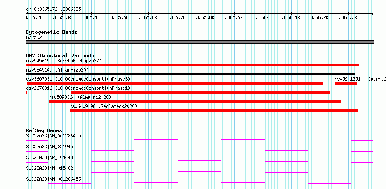Select the magenta NR_104448 transcript line

[200, 161]
